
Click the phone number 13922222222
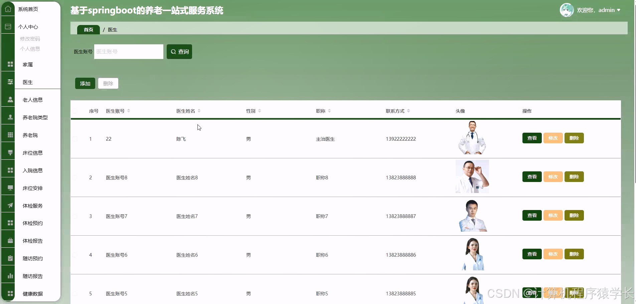click(401, 139)
